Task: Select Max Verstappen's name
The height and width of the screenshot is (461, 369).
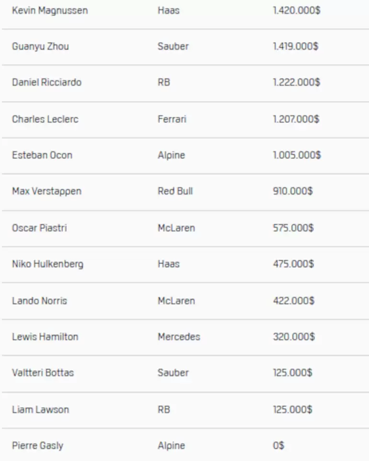Action: [46, 191]
